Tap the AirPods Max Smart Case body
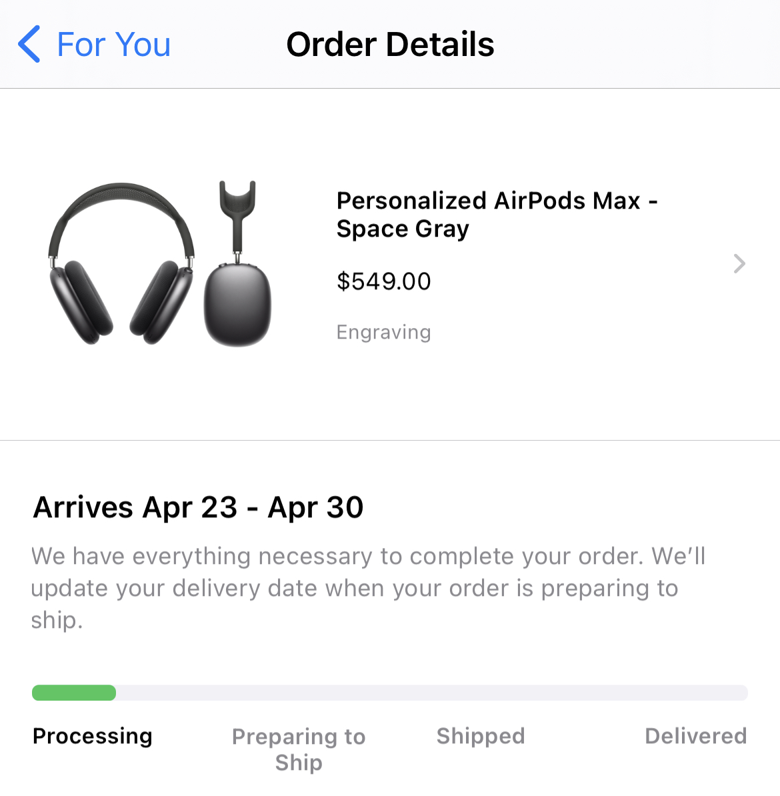 pos(237,305)
